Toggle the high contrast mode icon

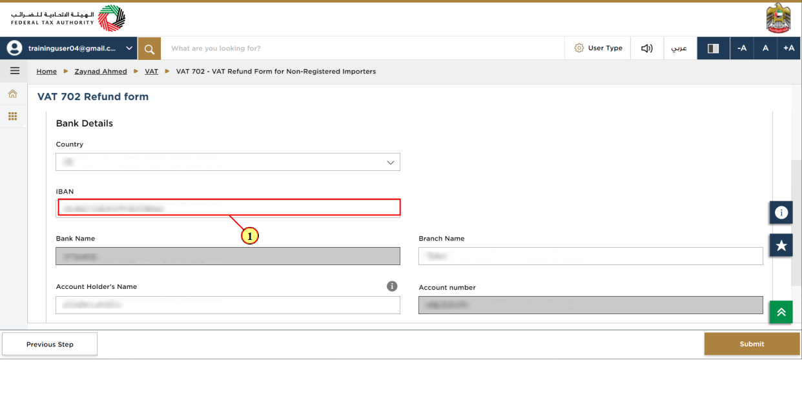(714, 48)
